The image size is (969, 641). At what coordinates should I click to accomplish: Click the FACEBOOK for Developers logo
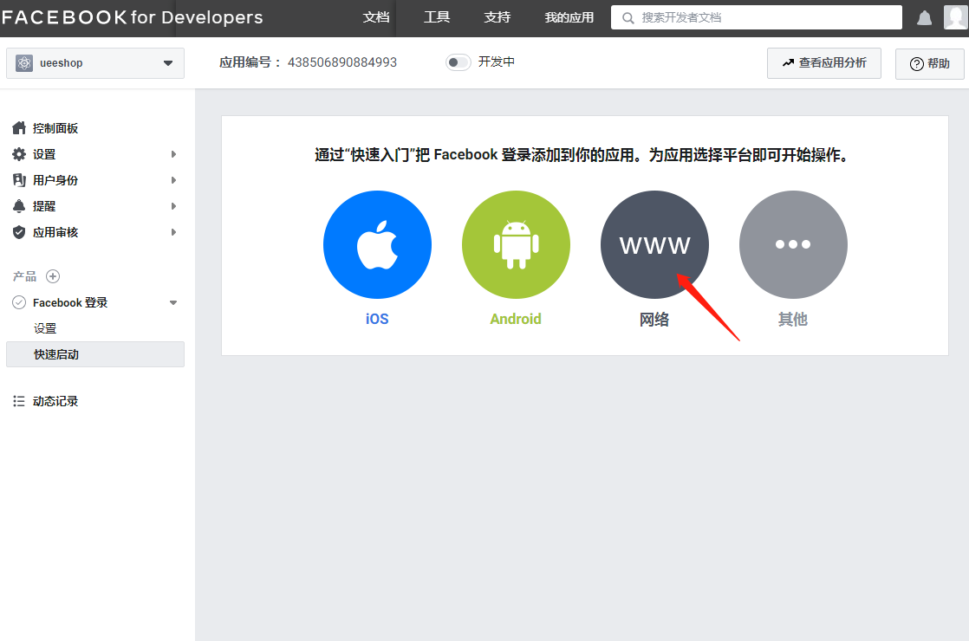[133, 17]
